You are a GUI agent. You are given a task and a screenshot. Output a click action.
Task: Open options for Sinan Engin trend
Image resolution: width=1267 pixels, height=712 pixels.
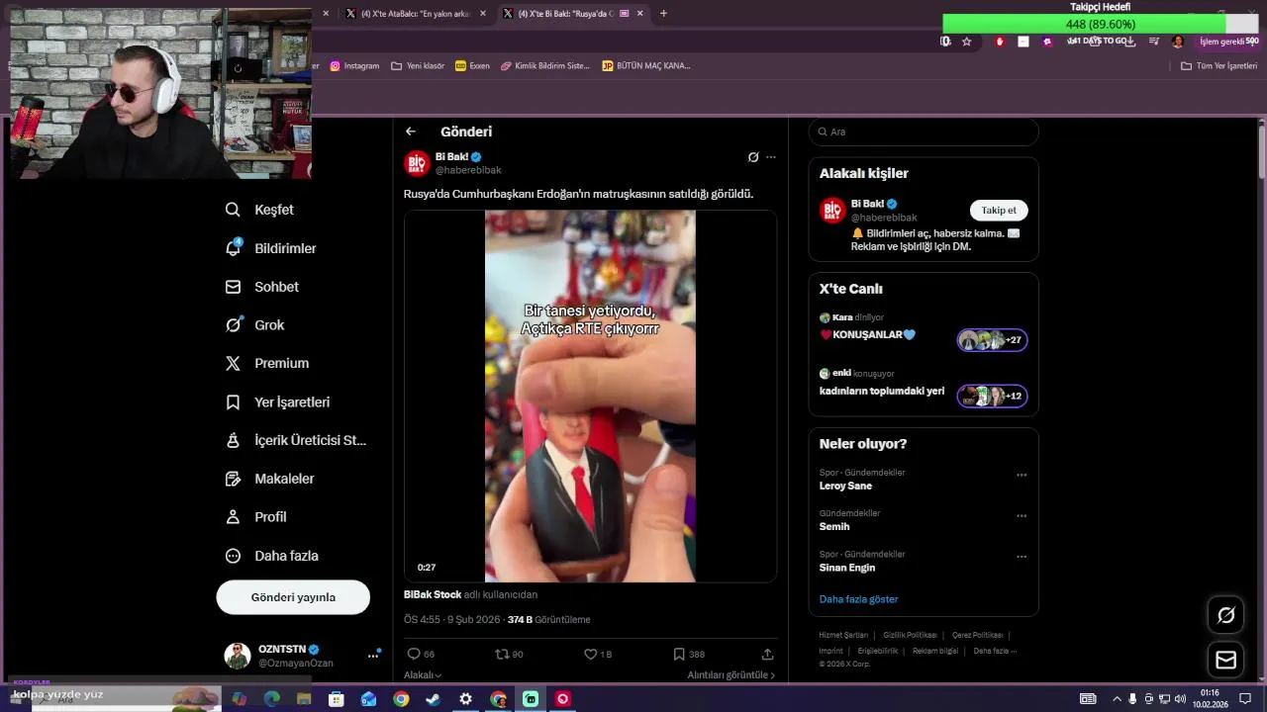(x=1022, y=556)
